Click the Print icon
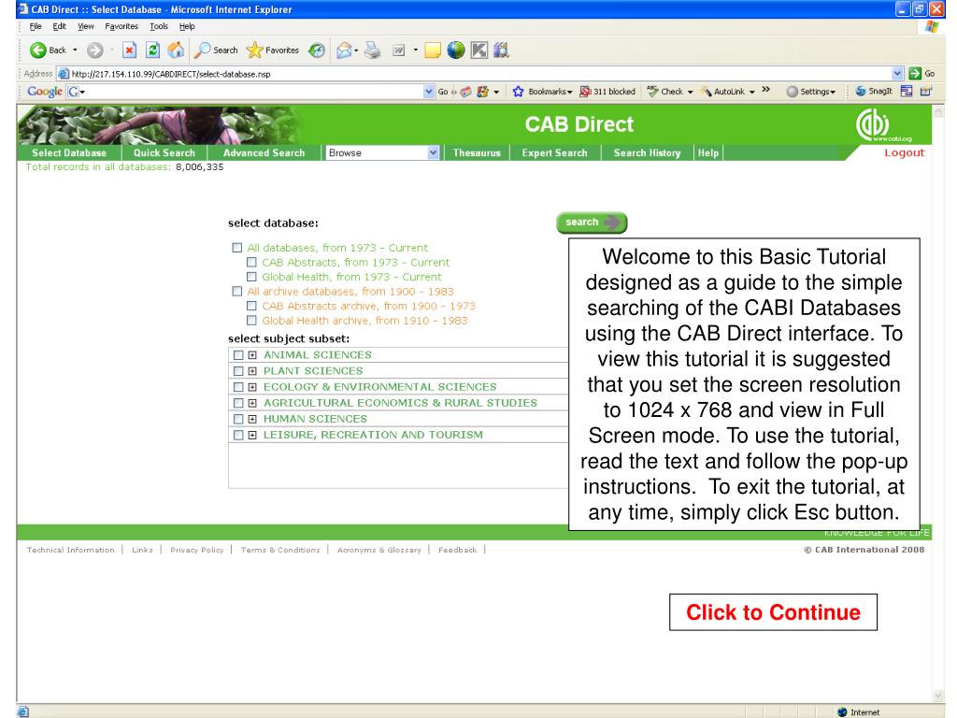Viewport: 957px width, 718px height. click(x=372, y=50)
